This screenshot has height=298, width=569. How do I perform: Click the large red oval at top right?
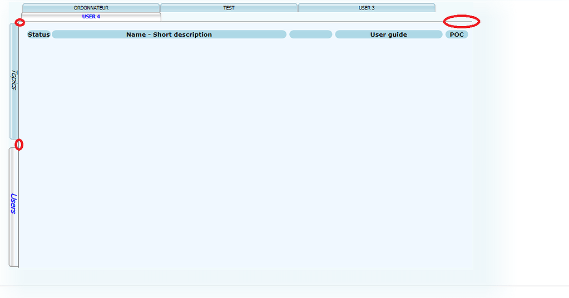click(x=462, y=22)
